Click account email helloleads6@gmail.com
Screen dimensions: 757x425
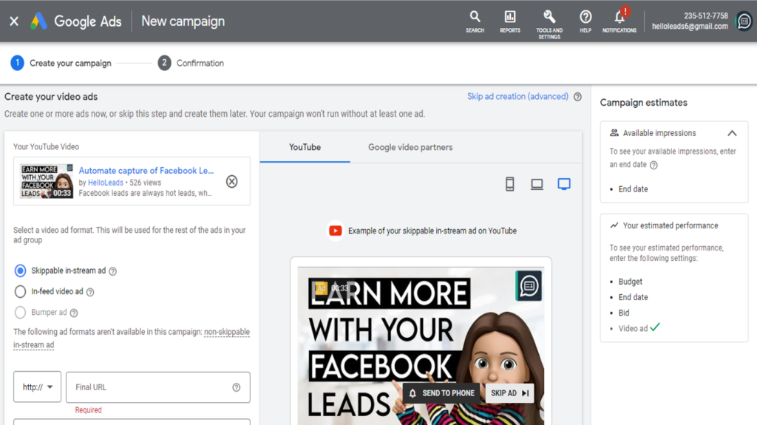[690, 27]
